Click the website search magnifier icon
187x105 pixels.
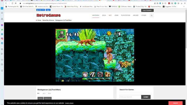(152, 15)
